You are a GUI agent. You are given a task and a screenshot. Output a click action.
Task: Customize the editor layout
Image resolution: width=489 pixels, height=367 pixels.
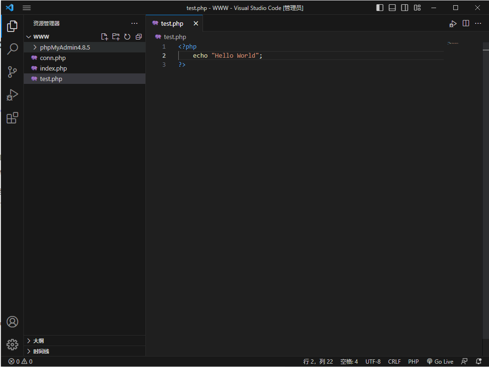[x=418, y=8]
